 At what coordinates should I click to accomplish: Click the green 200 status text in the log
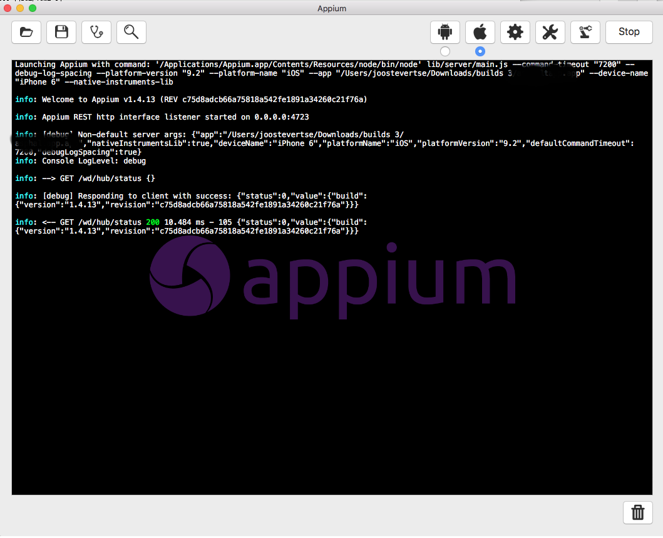153,222
